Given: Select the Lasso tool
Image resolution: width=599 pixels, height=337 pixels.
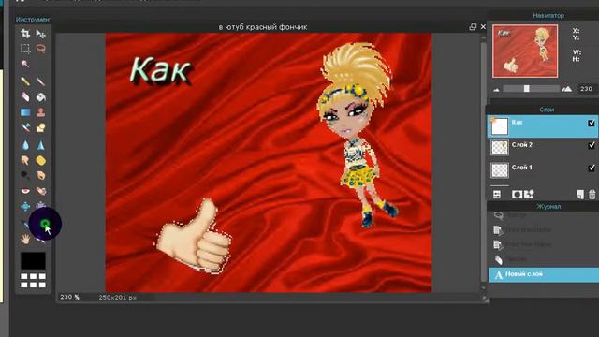Looking at the screenshot, I should point(40,49).
